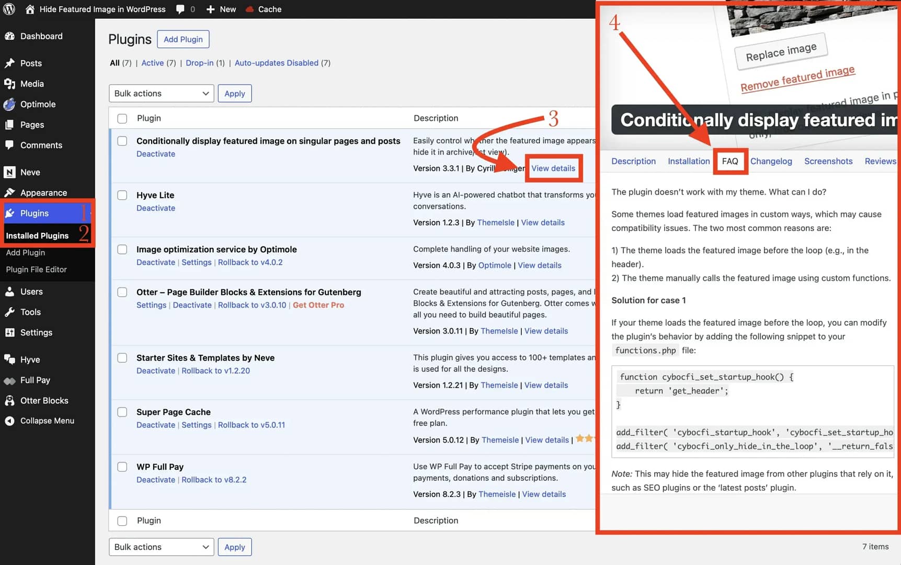
Task: Click the Pages icon in sidebar
Action: pyautogui.click(x=9, y=125)
